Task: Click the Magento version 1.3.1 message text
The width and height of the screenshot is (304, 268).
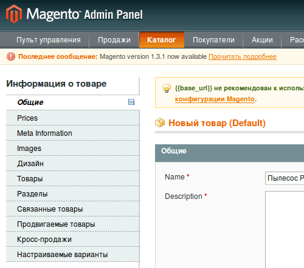Action: (153, 56)
